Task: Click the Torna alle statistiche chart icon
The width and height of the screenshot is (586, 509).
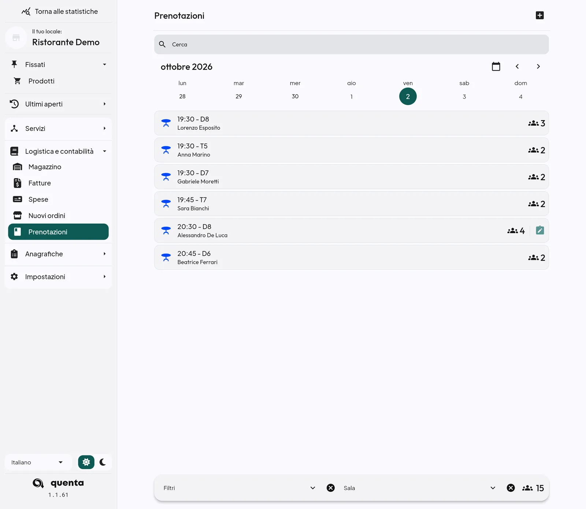Action: [x=26, y=11]
